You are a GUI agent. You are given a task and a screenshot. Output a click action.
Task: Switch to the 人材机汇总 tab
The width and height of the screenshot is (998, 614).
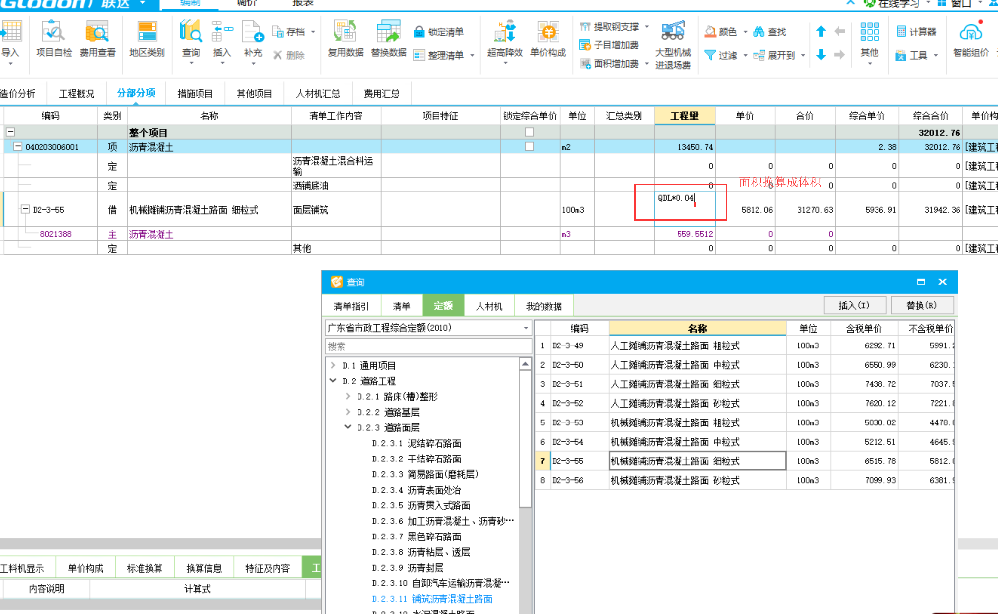click(318, 93)
